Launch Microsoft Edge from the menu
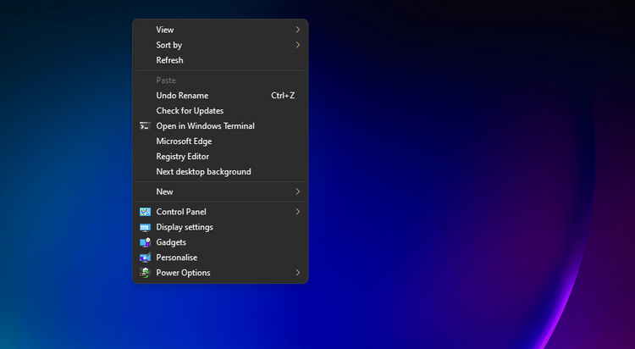This screenshot has width=635, height=349. click(x=220, y=141)
